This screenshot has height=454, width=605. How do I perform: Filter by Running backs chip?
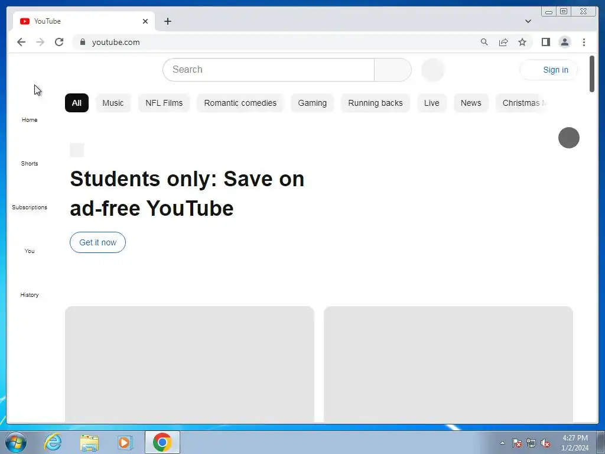[375, 103]
